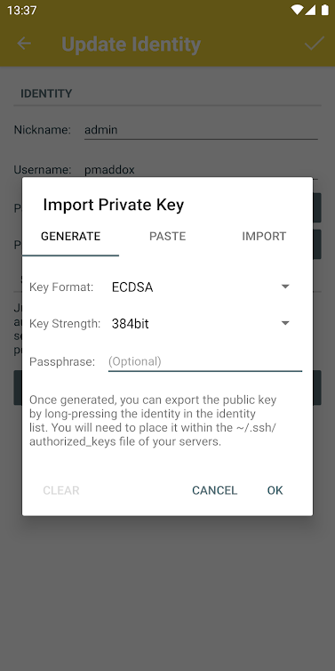Tap the CLEAR button in dialog

point(61,490)
